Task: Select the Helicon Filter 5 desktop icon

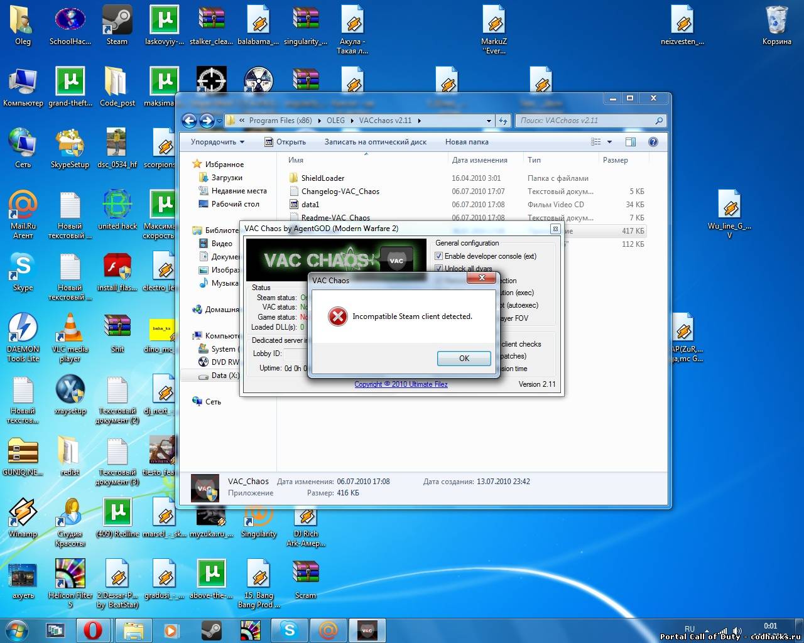Action: (x=70, y=584)
